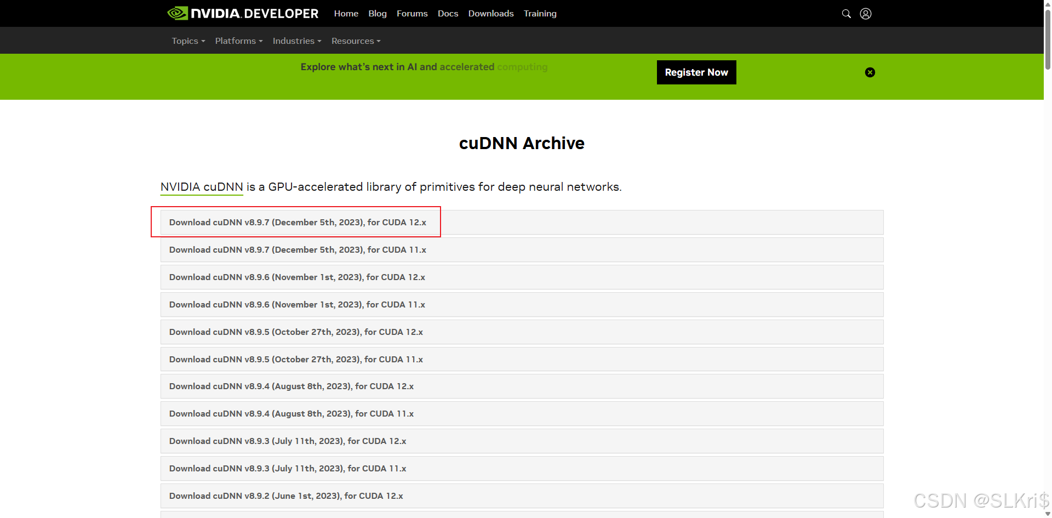Screen dimensions: 1052x518
Task: Follow the NVIDIA cuDNN link
Action: coord(202,187)
